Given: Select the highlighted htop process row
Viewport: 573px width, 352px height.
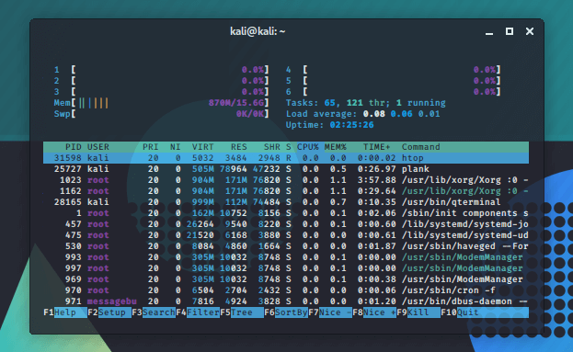Looking at the screenshot, I should (286, 158).
